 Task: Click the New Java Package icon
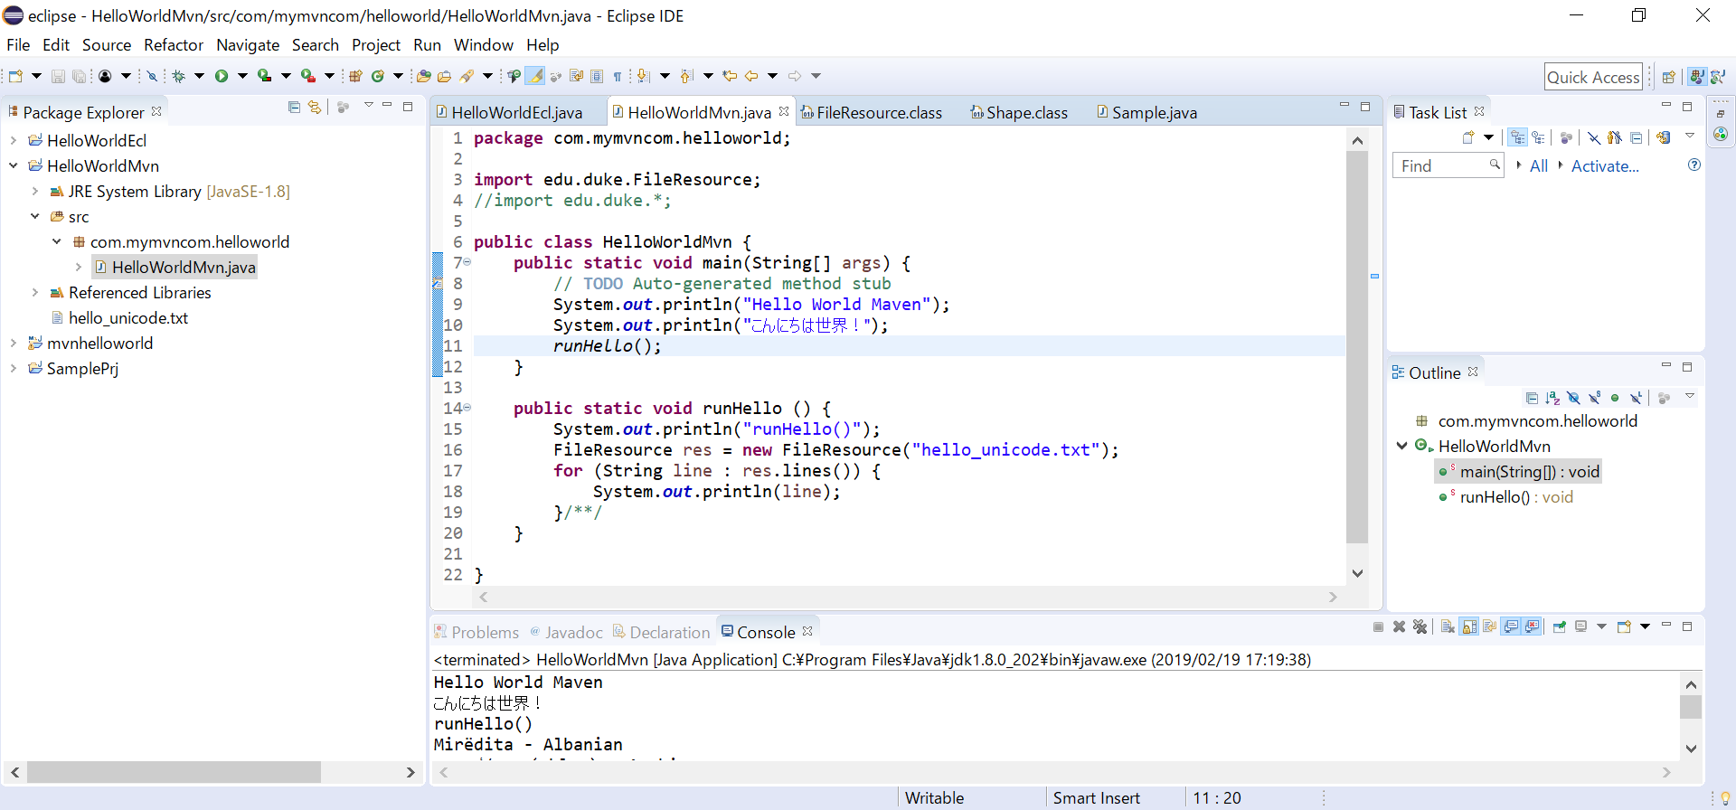tap(355, 76)
